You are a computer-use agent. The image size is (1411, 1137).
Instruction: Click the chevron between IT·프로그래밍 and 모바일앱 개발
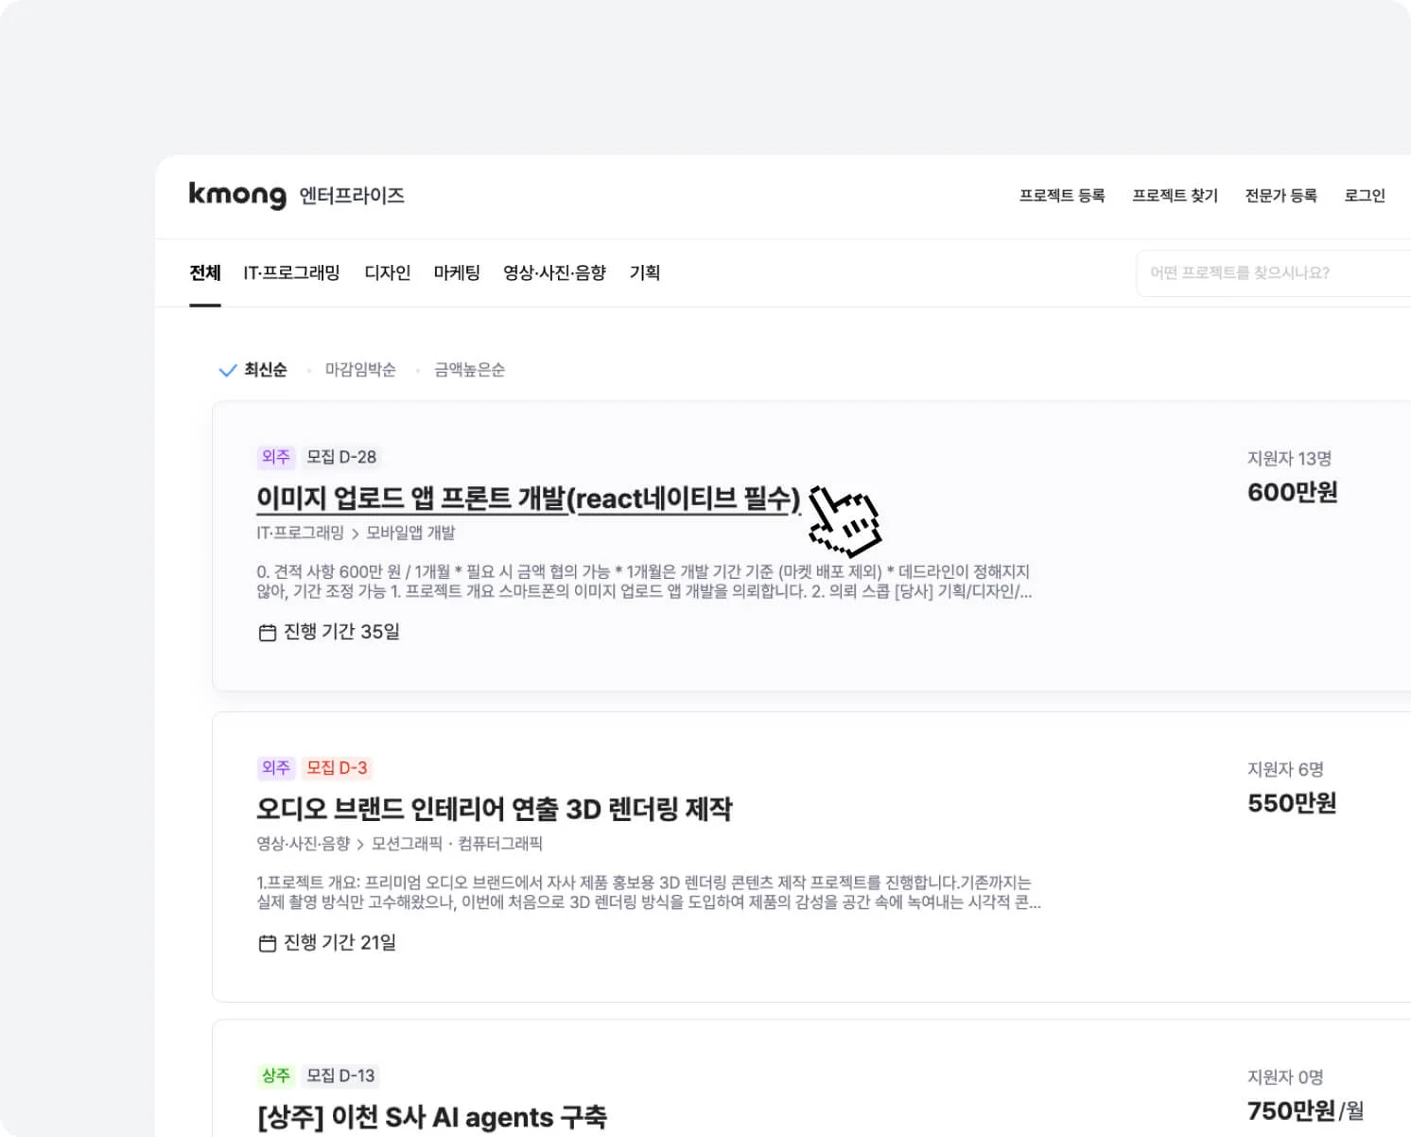coord(356,534)
